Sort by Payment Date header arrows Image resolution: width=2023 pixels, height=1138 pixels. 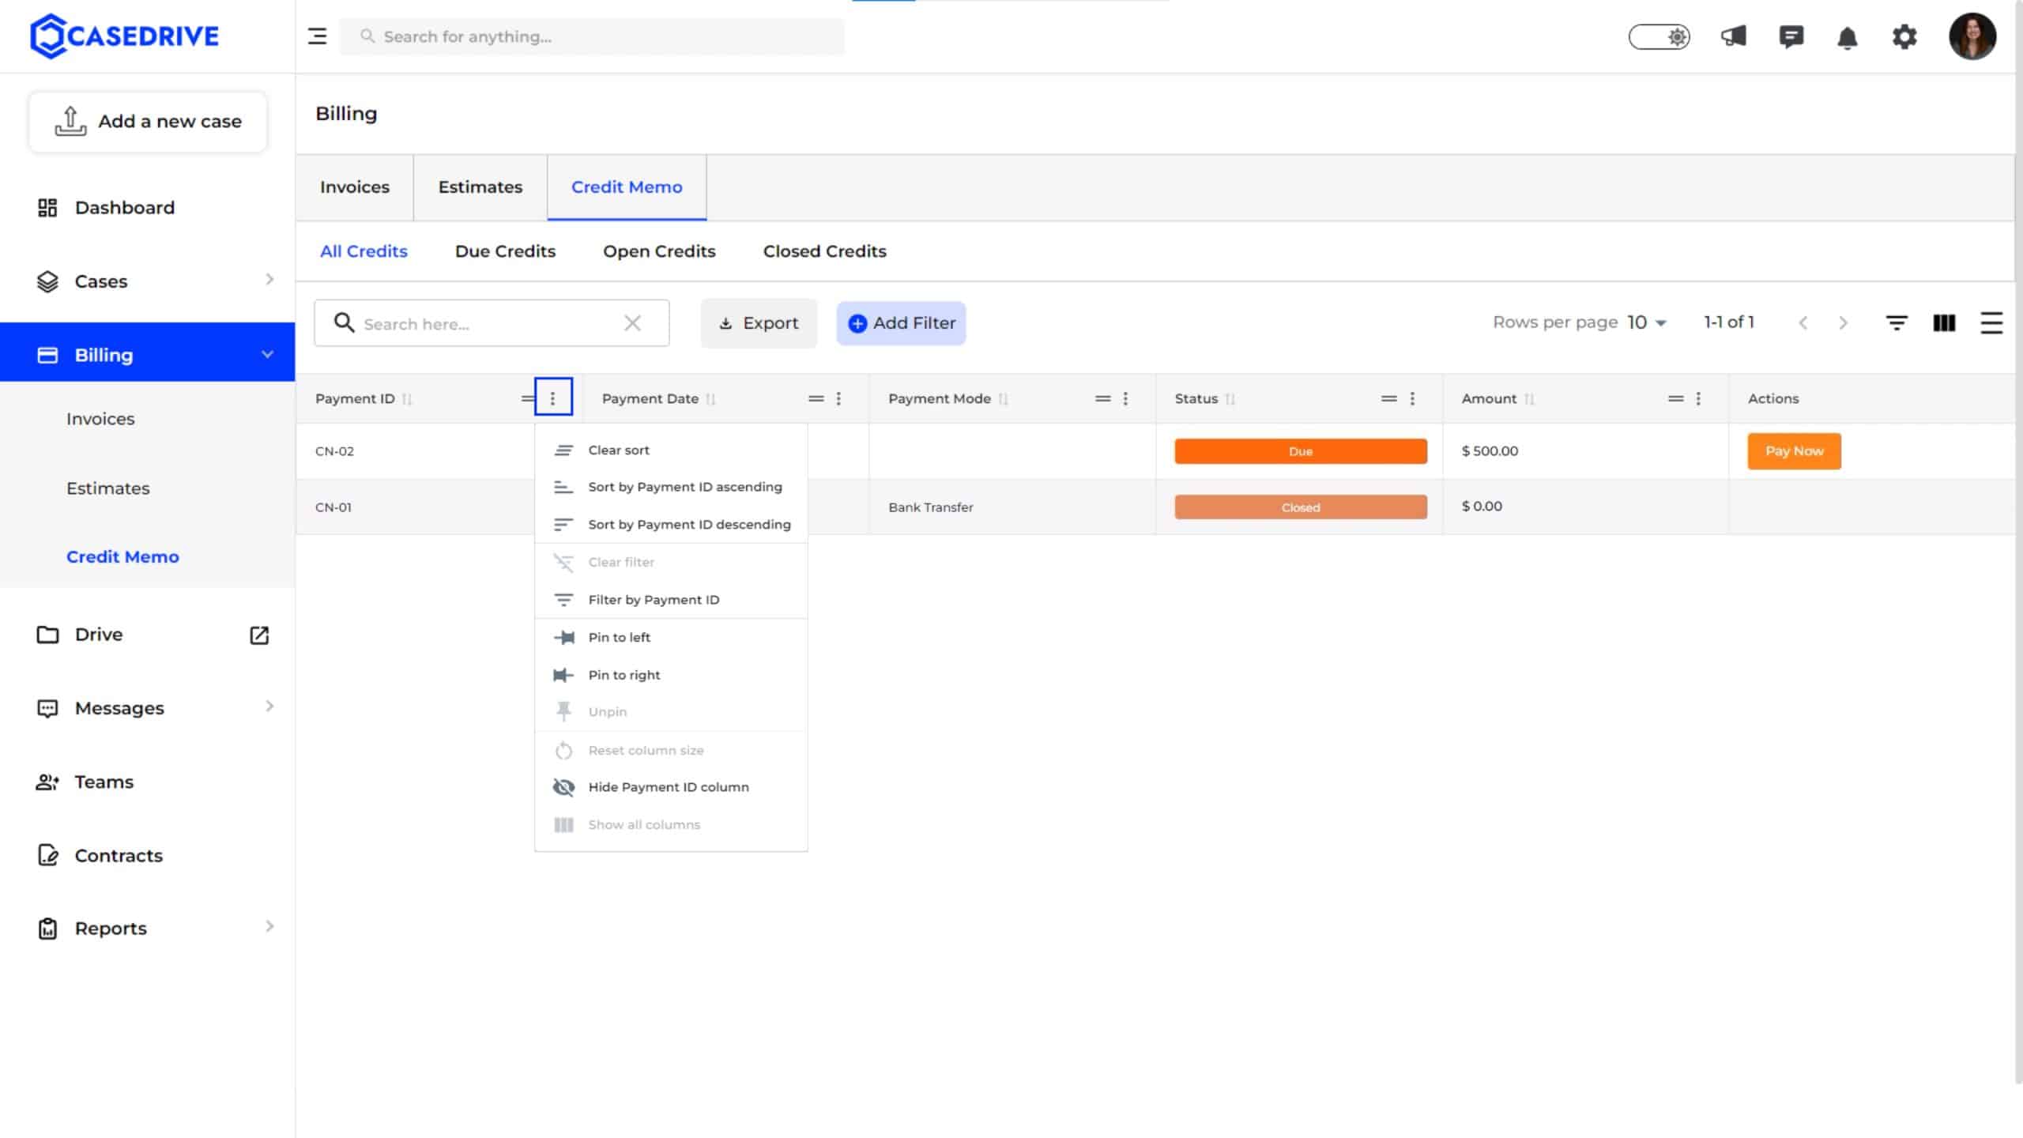(710, 399)
